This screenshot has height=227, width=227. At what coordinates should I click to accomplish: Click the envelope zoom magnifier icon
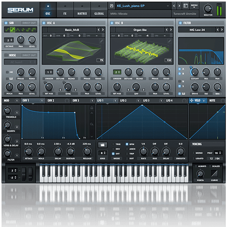click(x=92, y=124)
